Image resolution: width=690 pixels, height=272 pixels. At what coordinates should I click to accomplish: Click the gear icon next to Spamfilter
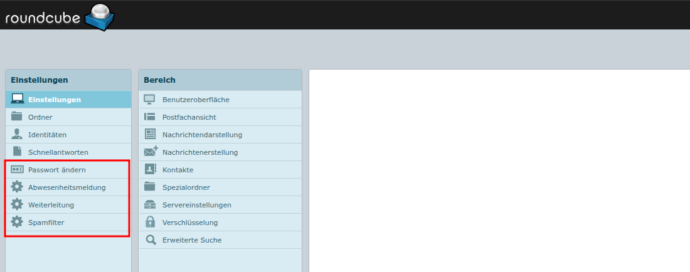18,222
